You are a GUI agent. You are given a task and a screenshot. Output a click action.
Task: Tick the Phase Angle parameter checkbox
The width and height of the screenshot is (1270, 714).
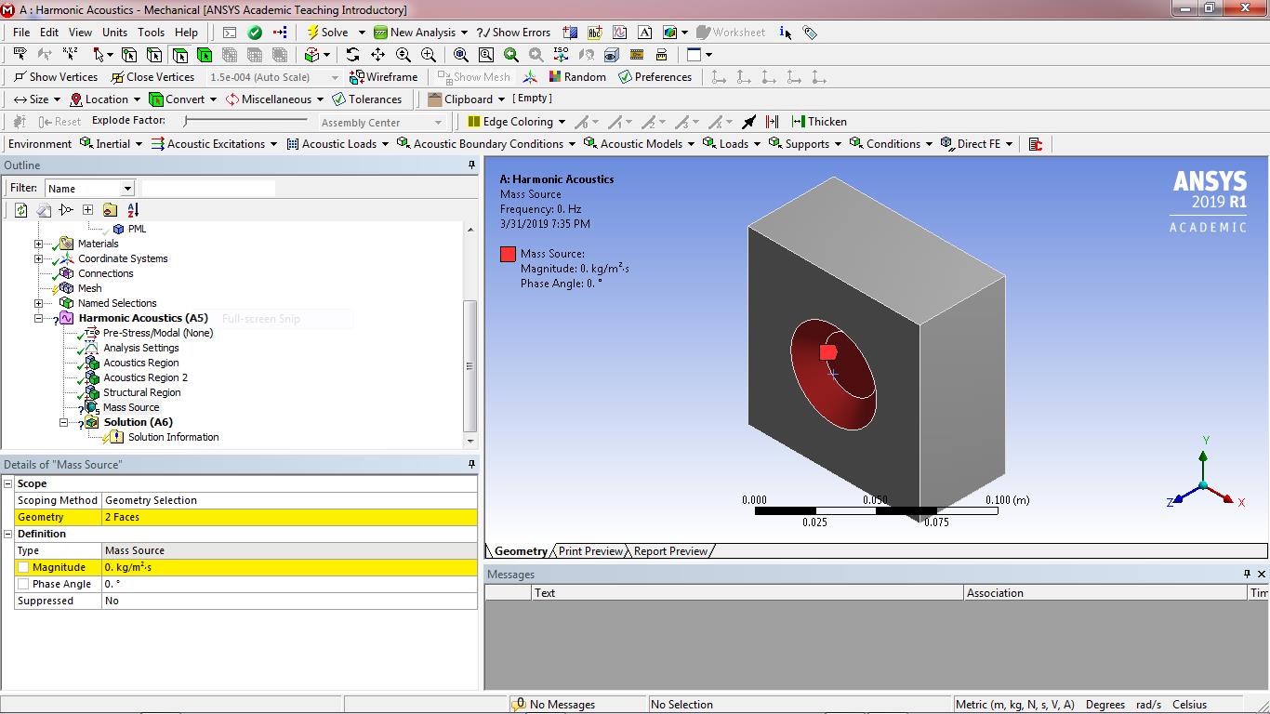coord(23,584)
